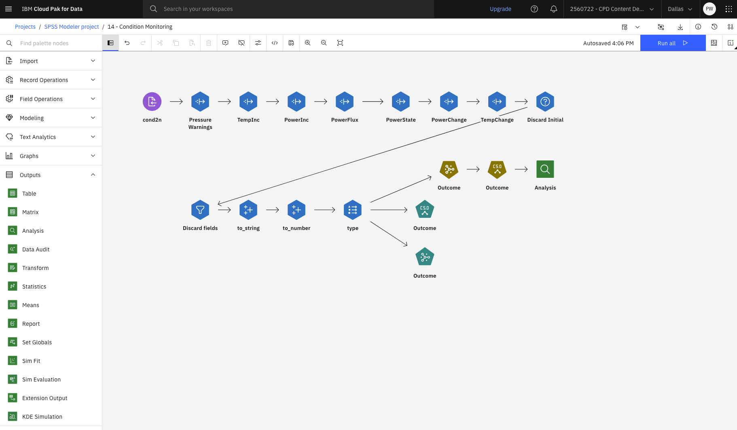
Task: Toggle the palette panel collapse icon
Action: pyautogui.click(x=110, y=42)
